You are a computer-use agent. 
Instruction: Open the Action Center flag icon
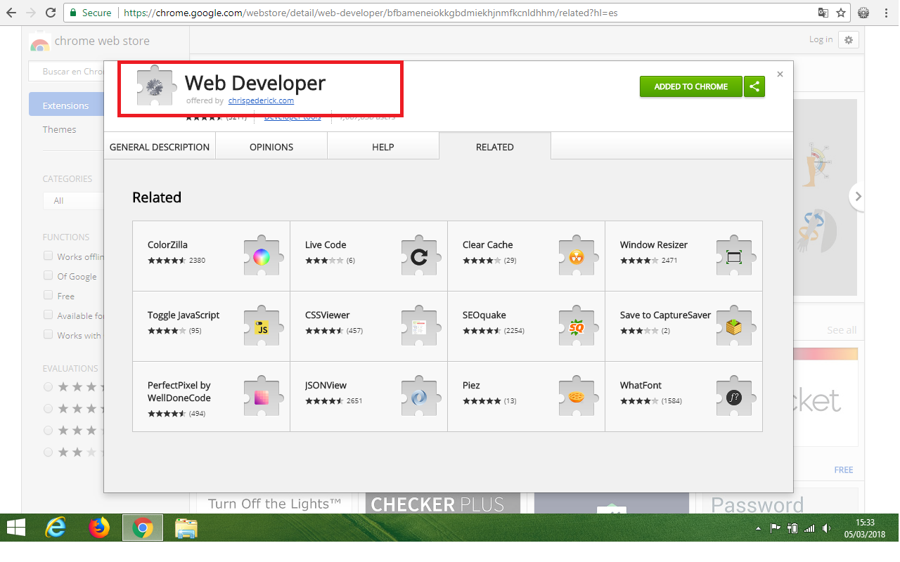click(x=776, y=528)
